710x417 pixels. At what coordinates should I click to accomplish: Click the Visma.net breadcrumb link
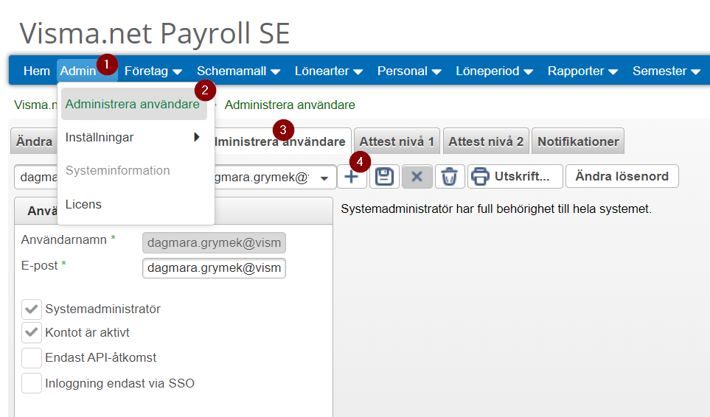coord(36,105)
